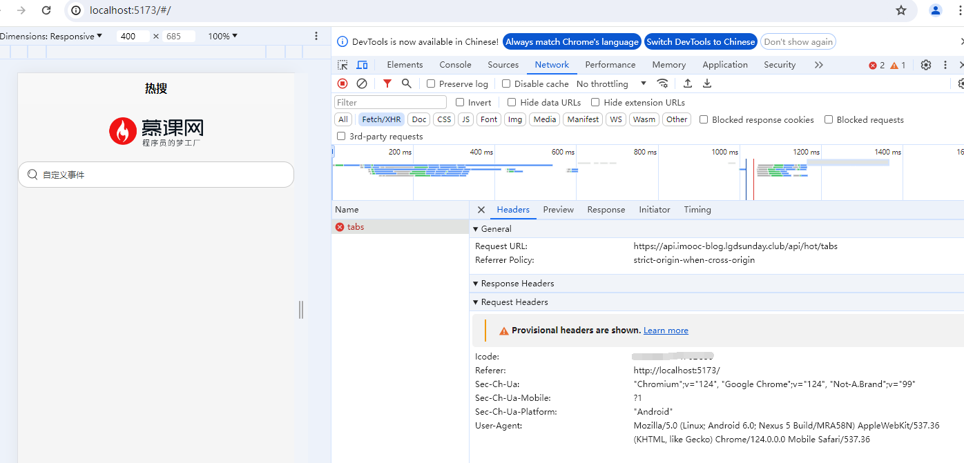
Task: Check Hide data URLs option
Action: (512, 102)
